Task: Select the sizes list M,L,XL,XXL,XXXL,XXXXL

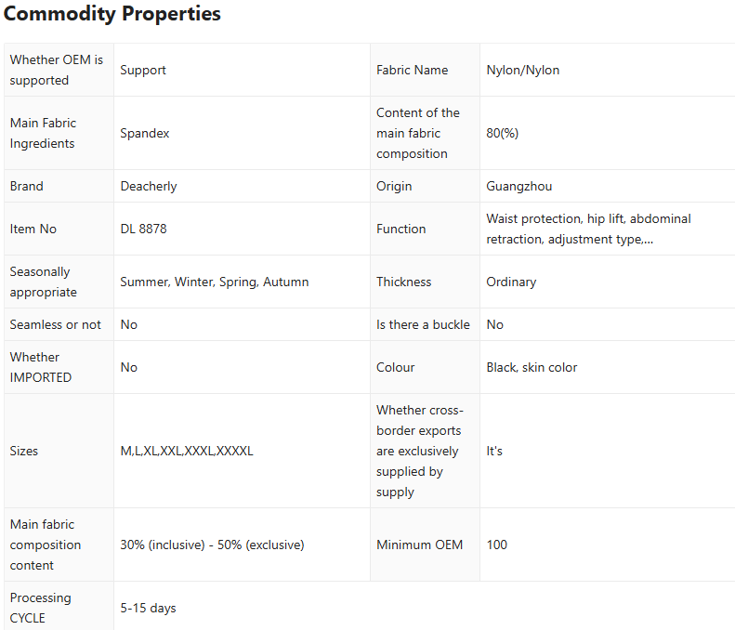Action: [x=187, y=451]
